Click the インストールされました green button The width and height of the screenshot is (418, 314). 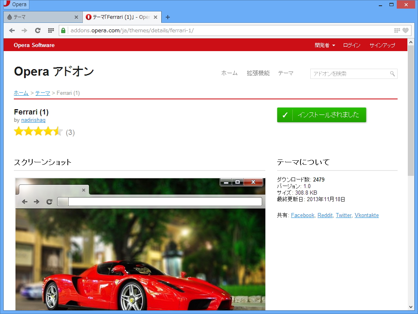click(x=322, y=115)
